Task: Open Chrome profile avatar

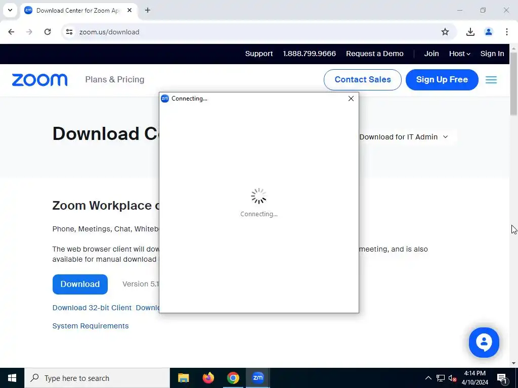Action: (x=488, y=32)
